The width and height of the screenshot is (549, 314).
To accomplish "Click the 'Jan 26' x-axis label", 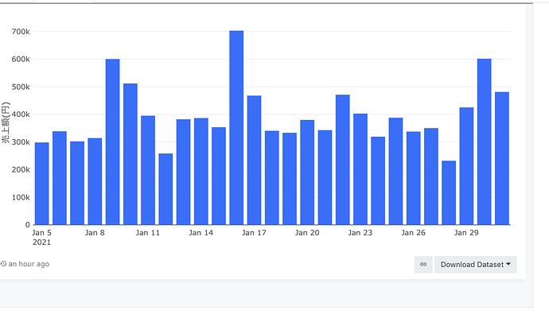I will pos(413,233).
